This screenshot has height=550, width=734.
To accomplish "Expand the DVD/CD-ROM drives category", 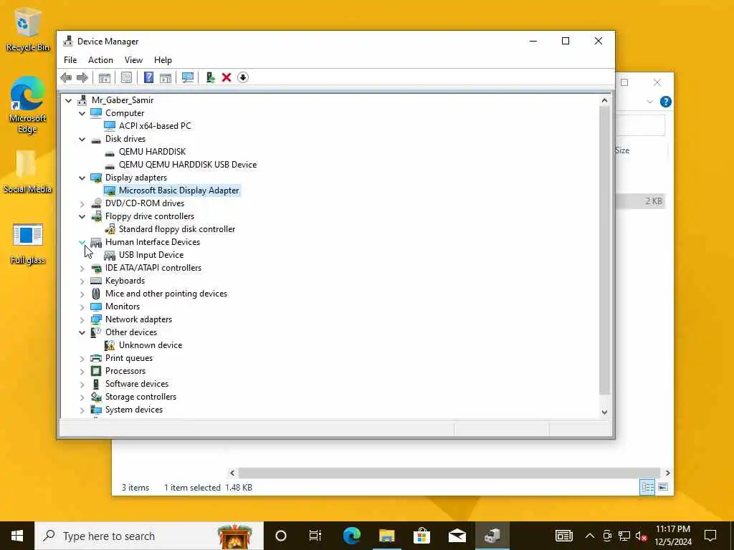I will click(x=82, y=203).
